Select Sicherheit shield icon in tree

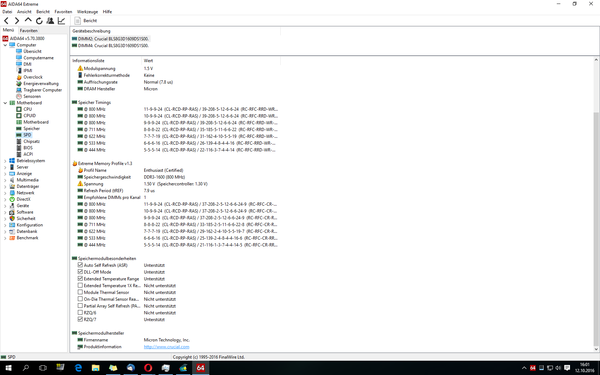click(x=12, y=219)
